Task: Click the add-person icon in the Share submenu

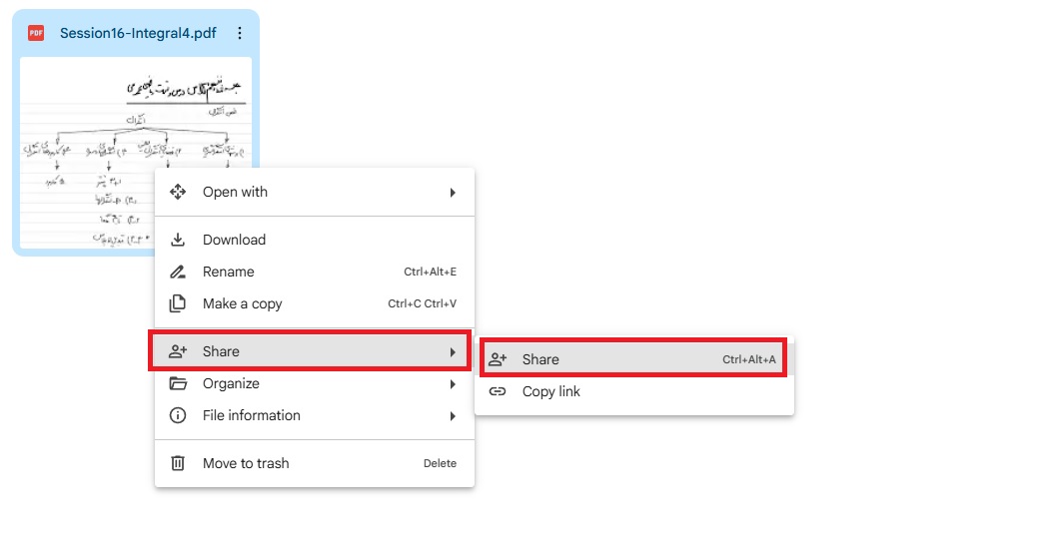Action: (498, 359)
